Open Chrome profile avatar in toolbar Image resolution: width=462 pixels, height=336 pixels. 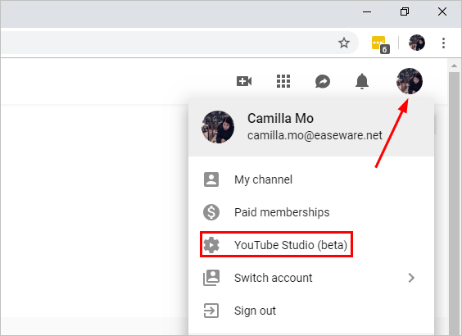pos(417,43)
